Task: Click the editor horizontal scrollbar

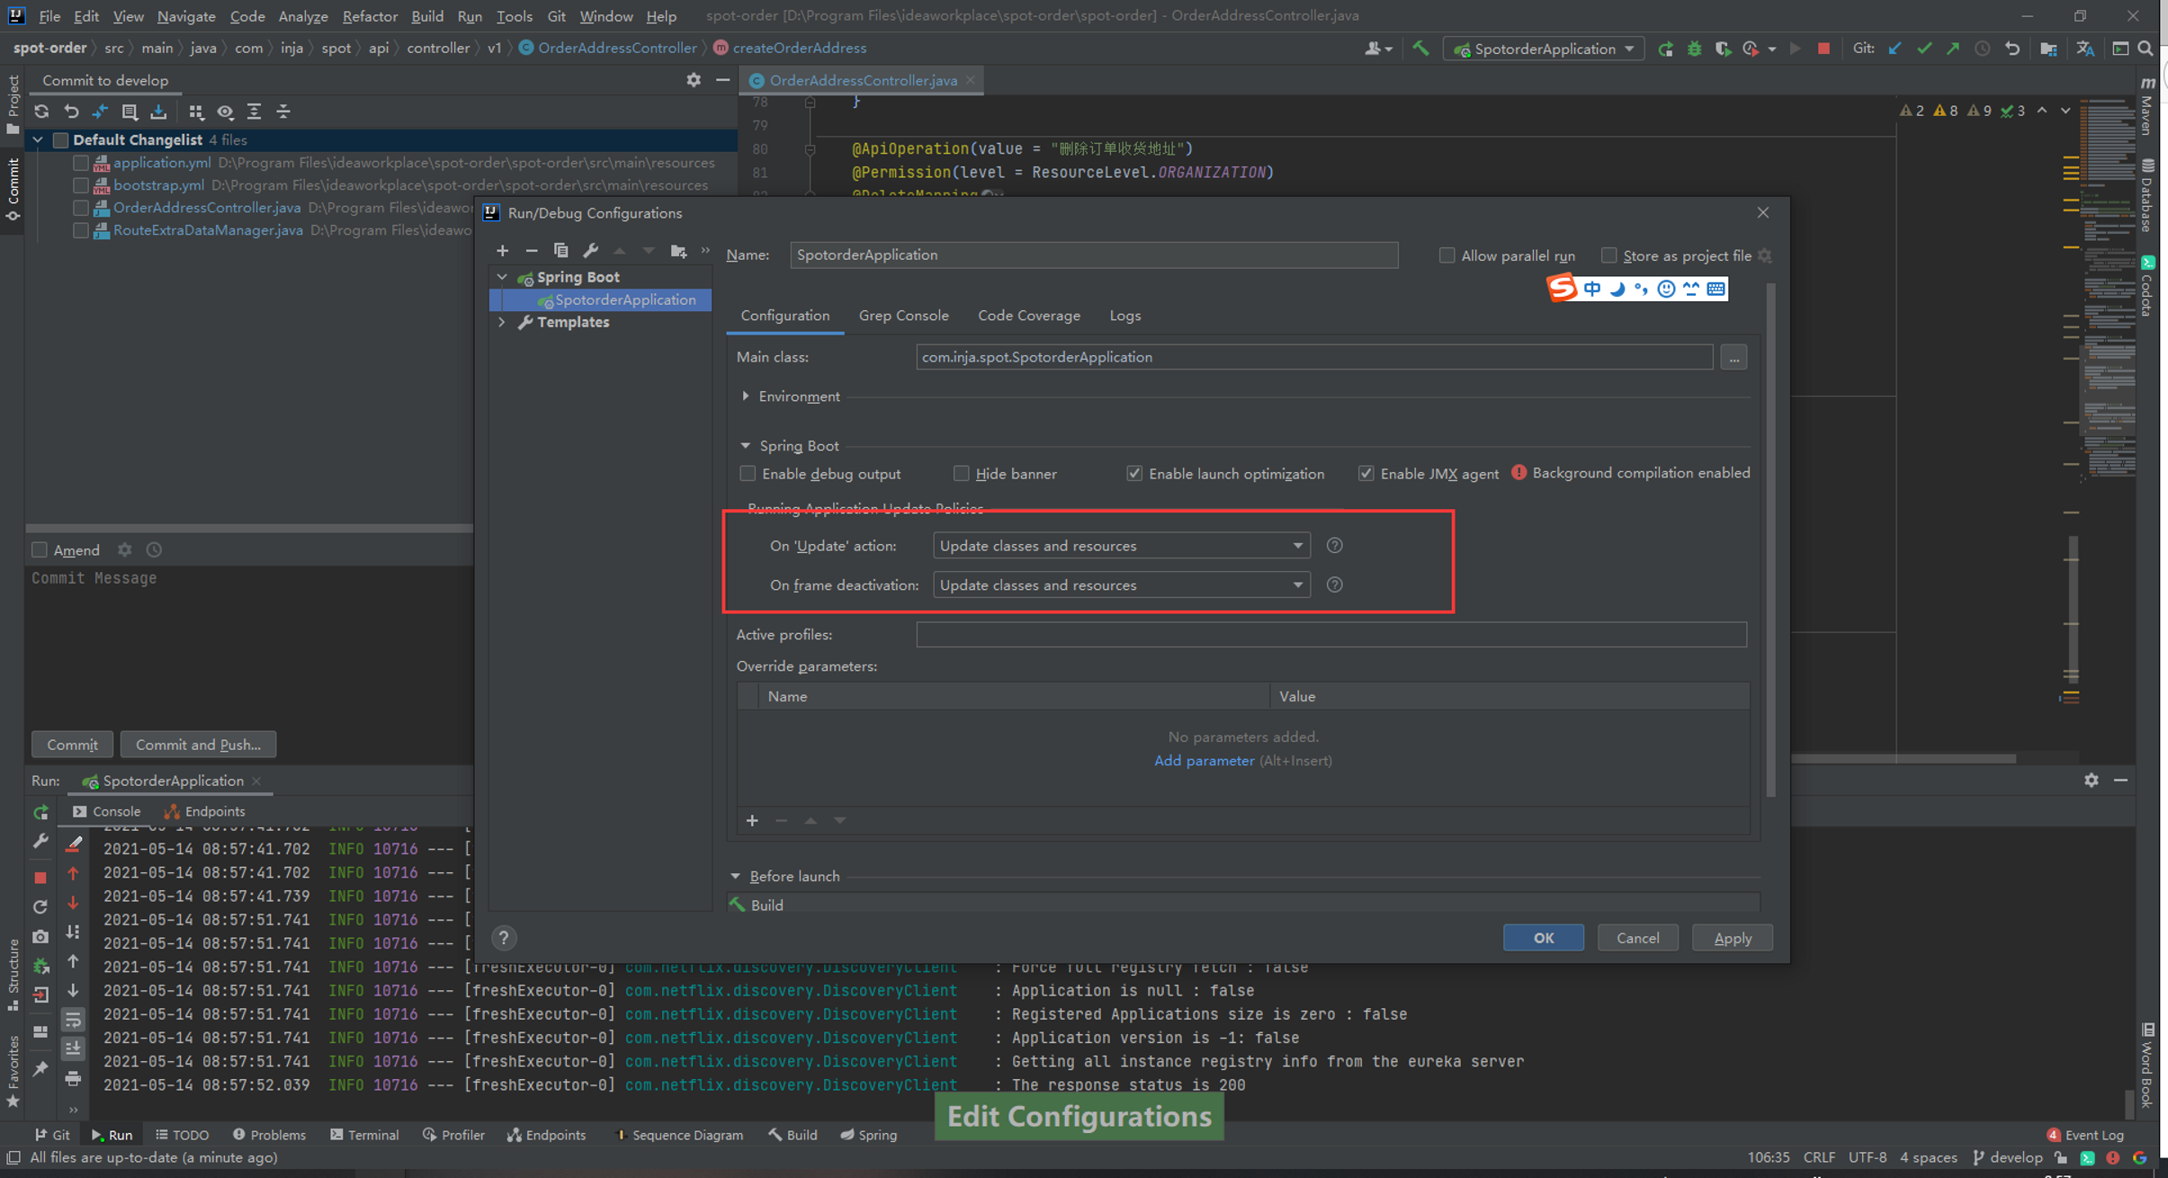Action: (x=1903, y=759)
